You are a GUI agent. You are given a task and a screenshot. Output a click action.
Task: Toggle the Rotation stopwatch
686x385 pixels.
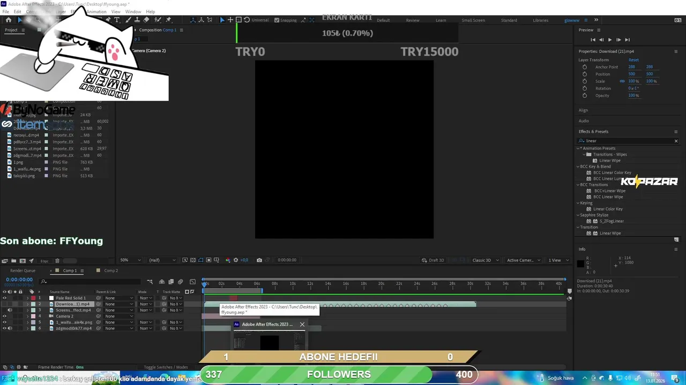click(x=585, y=88)
